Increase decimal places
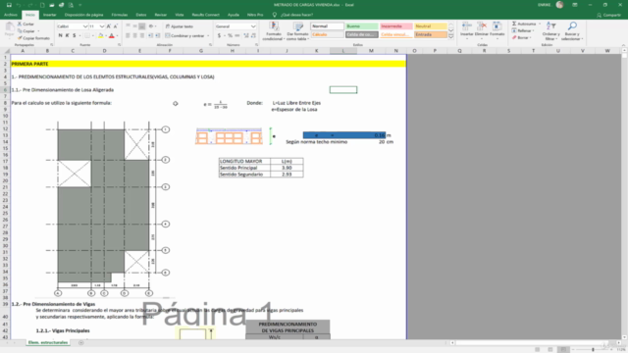 click(x=246, y=35)
